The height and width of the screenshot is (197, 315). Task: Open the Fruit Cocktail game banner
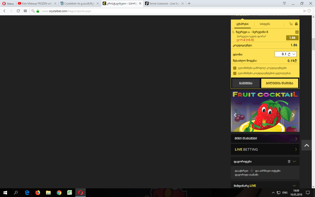coord(265,111)
